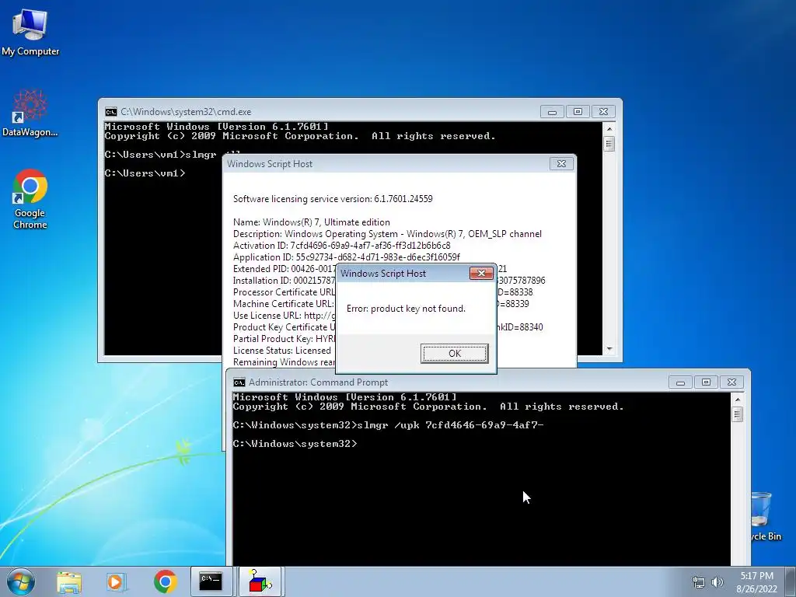Open My Computer desktop icon
This screenshot has width=796, height=597.
30,31
